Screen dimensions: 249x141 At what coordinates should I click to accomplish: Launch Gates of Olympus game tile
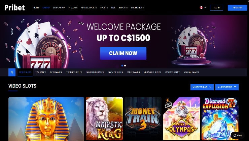click(x=181, y=119)
